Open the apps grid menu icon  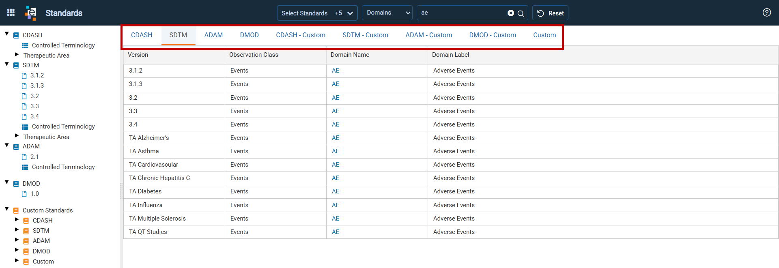coord(11,13)
